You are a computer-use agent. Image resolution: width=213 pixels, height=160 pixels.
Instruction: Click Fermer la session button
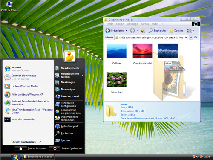pyautogui.click(x=31, y=148)
